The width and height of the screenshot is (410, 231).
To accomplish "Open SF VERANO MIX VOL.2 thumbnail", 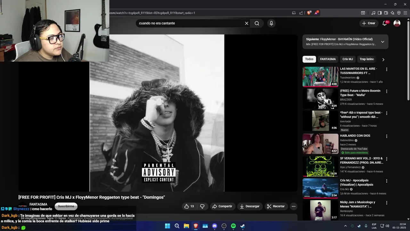I will 320,166.
